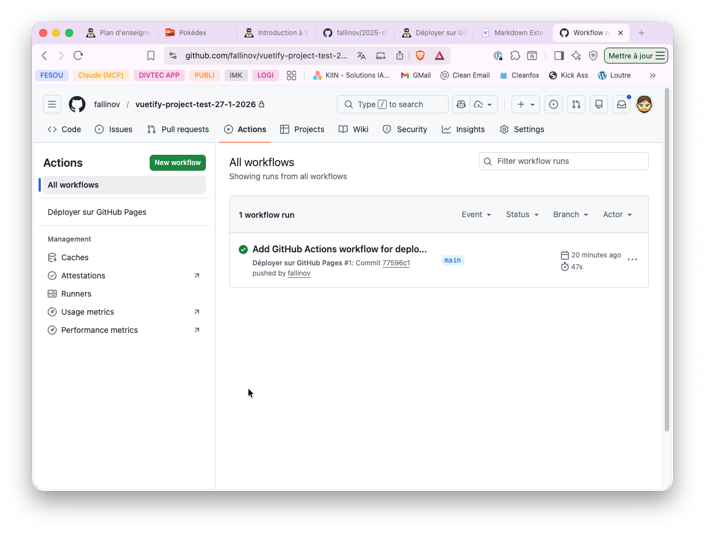The width and height of the screenshot is (705, 533).
Task: Open the issues globe icon in header
Action: click(554, 104)
